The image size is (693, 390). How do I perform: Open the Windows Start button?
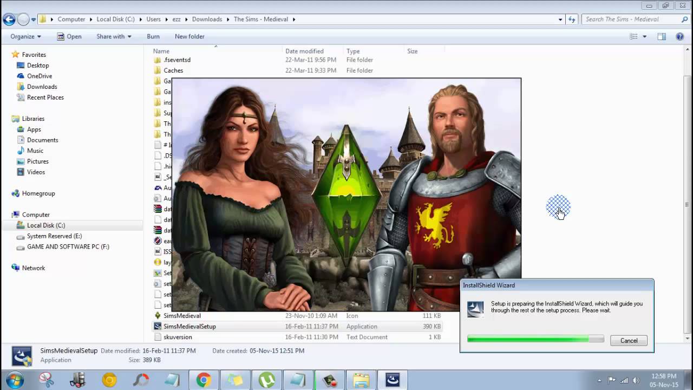(15, 380)
